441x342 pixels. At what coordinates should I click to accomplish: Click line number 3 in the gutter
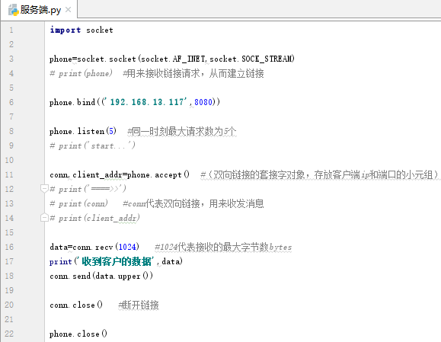pos(11,59)
